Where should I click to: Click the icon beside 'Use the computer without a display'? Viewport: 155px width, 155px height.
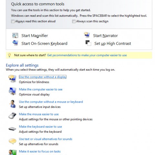click(x=12, y=79)
